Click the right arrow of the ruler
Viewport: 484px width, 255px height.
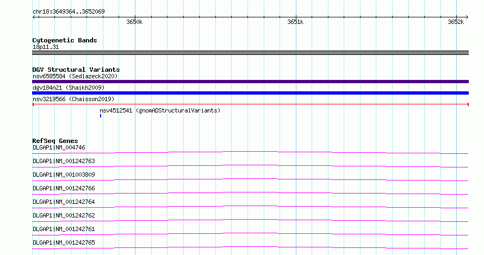(x=467, y=17)
